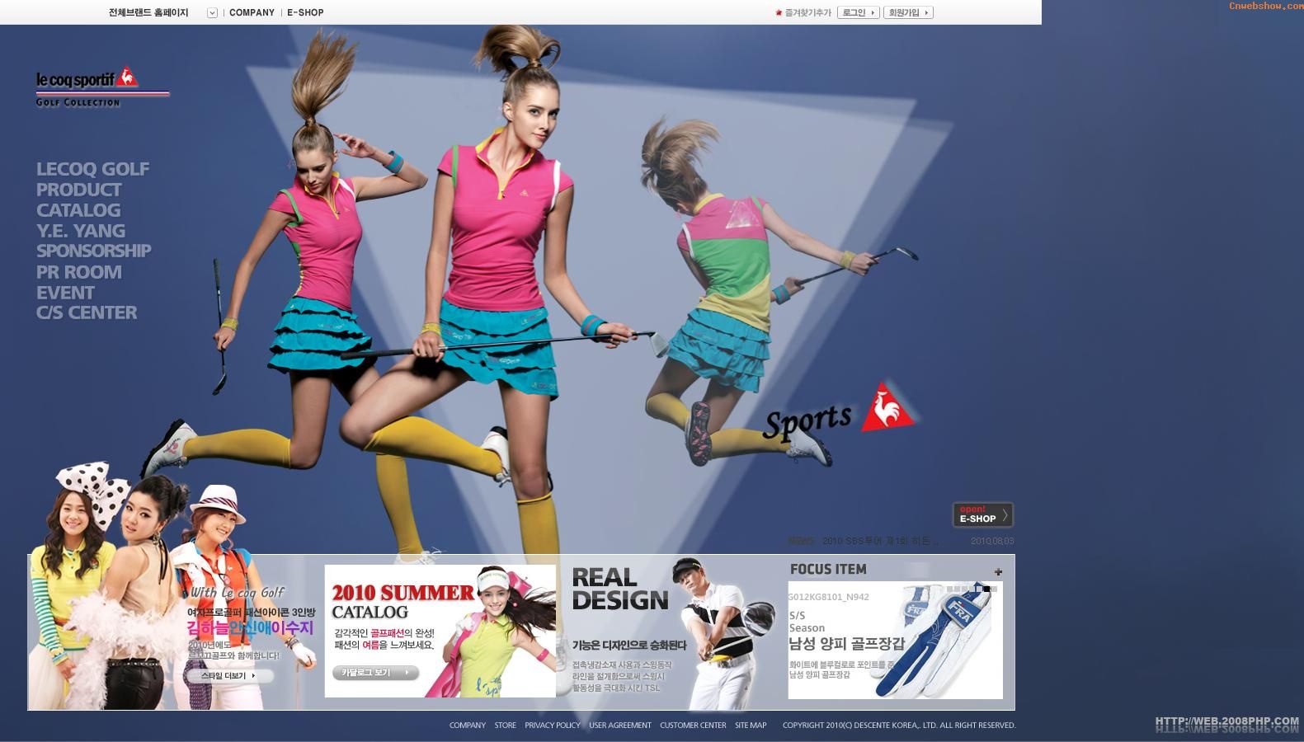1304x742 pixels.
Task: Click the 로그인 login button
Action: 858,12
